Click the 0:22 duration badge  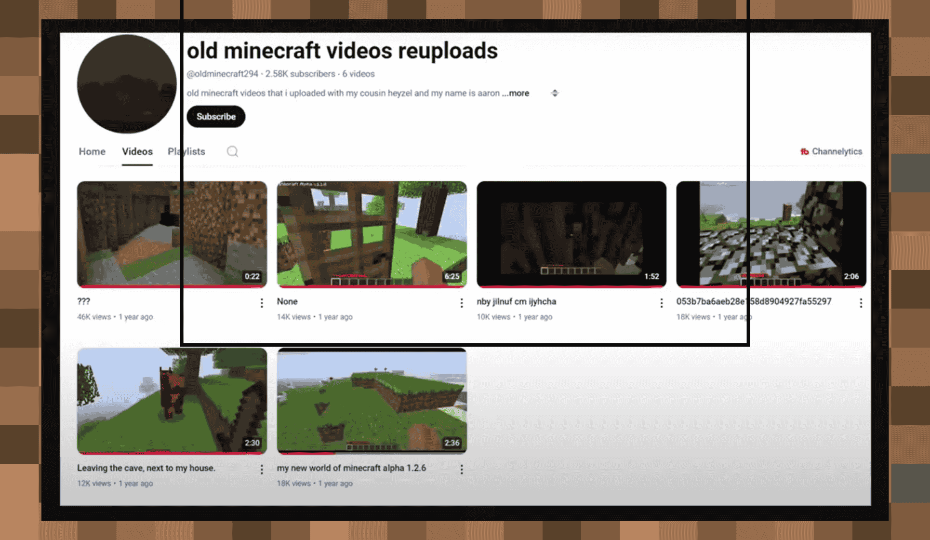[x=252, y=276]
